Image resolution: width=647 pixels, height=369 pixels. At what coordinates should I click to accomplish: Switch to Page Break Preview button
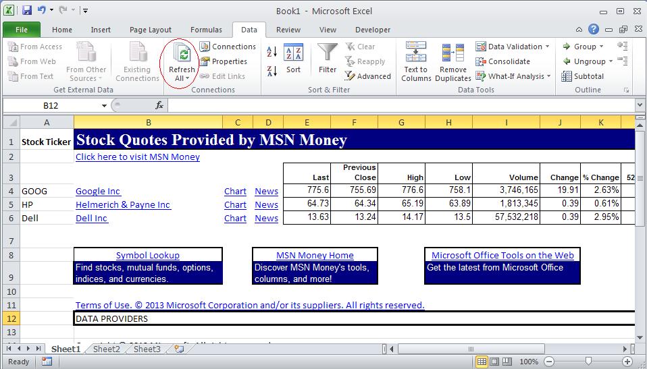click(507, 362)
